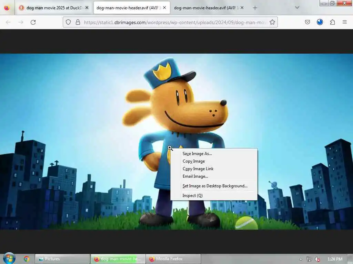Screen dimensions: 353x264
Task: Switch to the dog man movie 2025 DuckDuckGo tab
Action: pyautogui.click(x=54, y=8)
